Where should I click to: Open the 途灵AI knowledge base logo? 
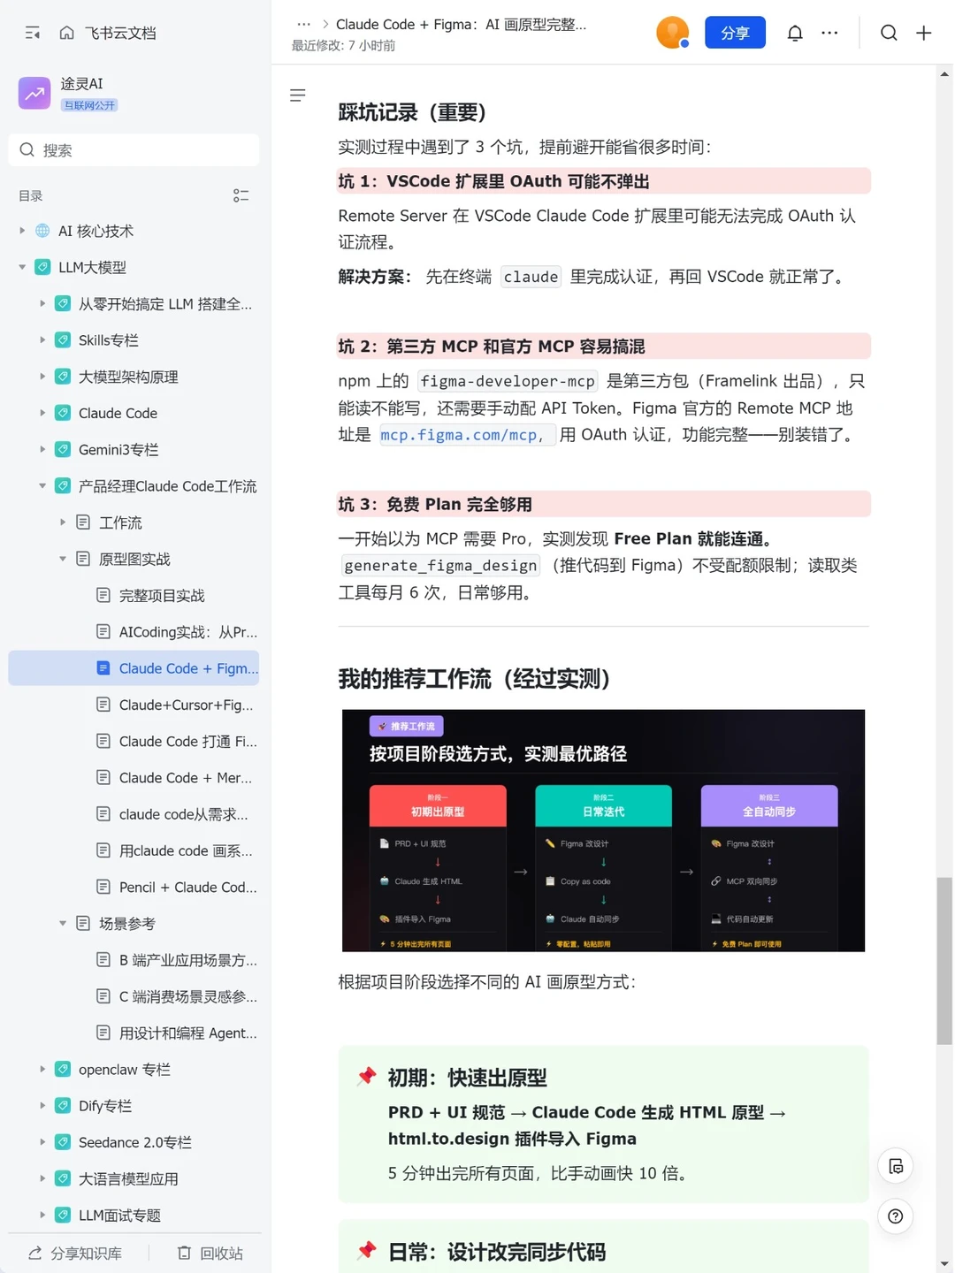(x=34, y=93)
